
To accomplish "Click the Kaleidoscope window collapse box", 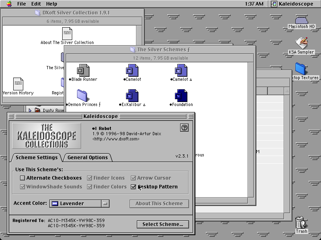I will 191,116.
